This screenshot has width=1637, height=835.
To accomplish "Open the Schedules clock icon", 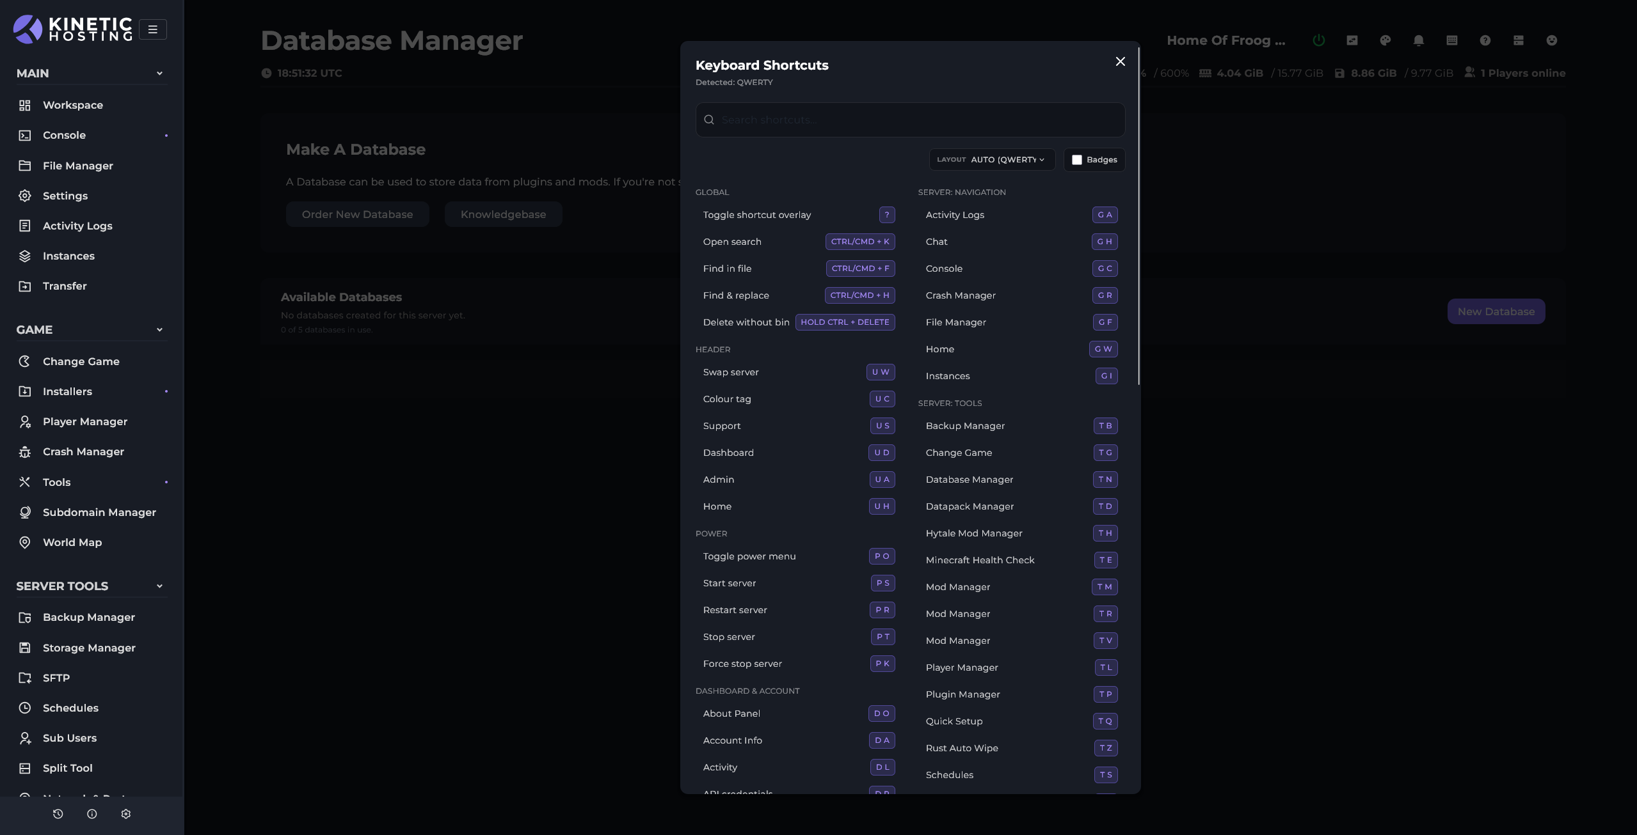I will (25, 708).
